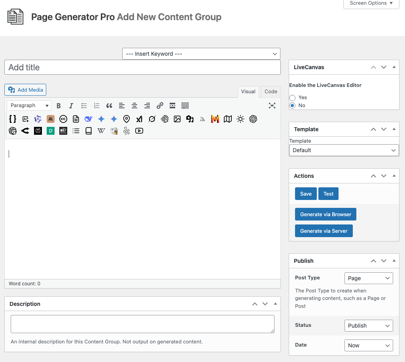Viewport: 405px width, 362px height.
Task: Open the Post Type dropdown
Action: 369,278
